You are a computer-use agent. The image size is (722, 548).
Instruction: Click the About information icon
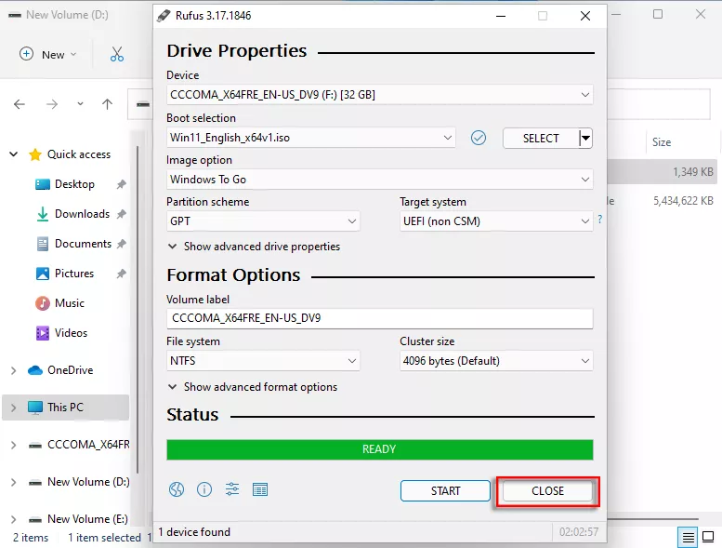click(204, 489)
